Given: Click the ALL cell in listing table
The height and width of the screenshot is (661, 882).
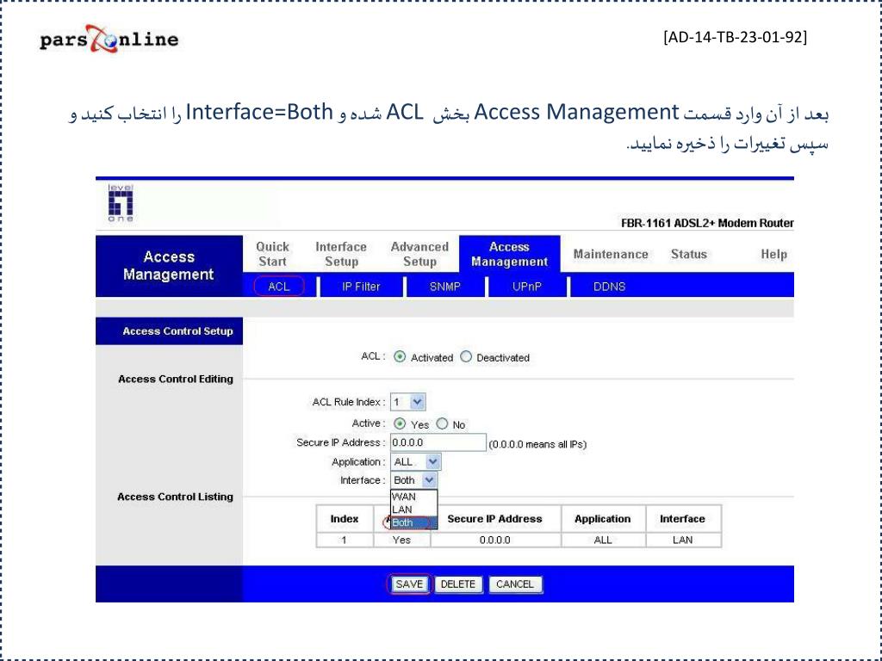Looking at the screenshot, I should pos(602,540).
